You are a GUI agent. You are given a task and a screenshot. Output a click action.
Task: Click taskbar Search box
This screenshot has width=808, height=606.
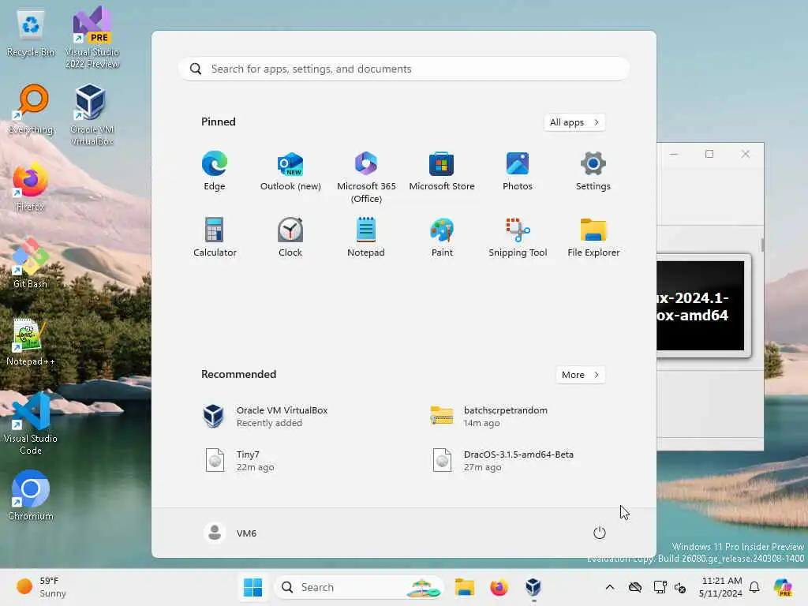point(359,587)
